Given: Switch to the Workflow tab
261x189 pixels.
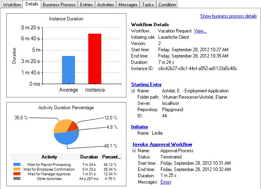Looking at the screenshot, I should (11, 5).
